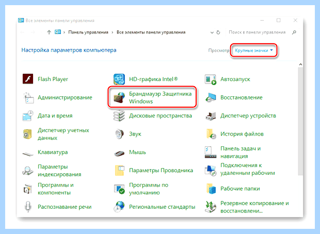Open the Flash Player icon
Image resolution: width=320 pixels, height=234 pixels.
tap(28, 79)
